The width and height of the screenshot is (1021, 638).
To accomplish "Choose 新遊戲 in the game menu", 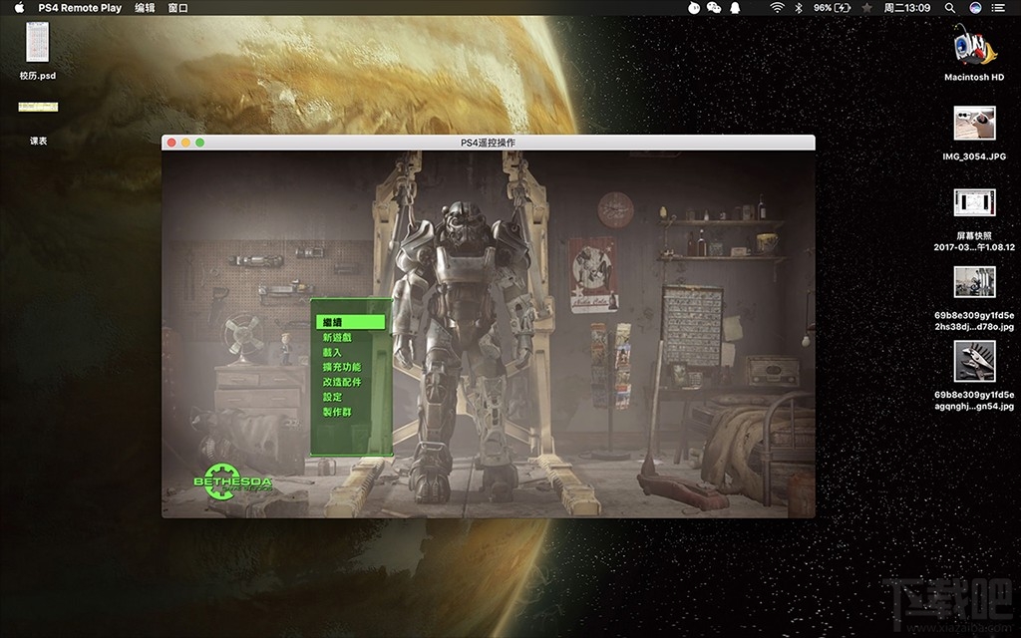I will click(337, 337).
